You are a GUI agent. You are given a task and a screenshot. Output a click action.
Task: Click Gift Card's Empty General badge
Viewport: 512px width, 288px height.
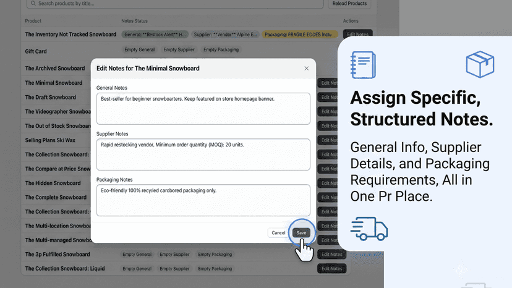point(139,49)
